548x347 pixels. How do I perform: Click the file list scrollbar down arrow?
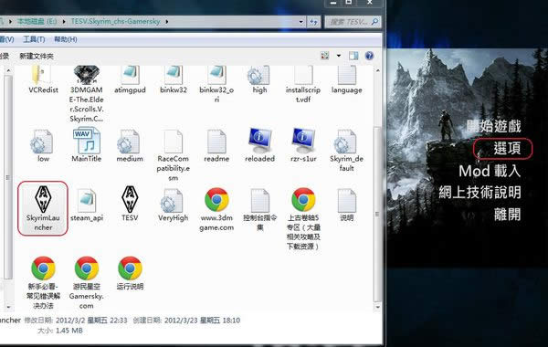coord(377,307)
